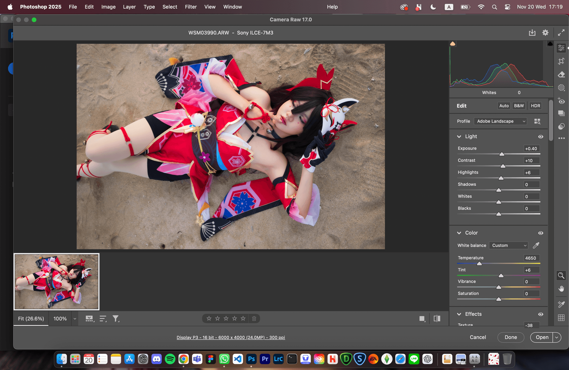Rate the image five stars

click(243, 318)
